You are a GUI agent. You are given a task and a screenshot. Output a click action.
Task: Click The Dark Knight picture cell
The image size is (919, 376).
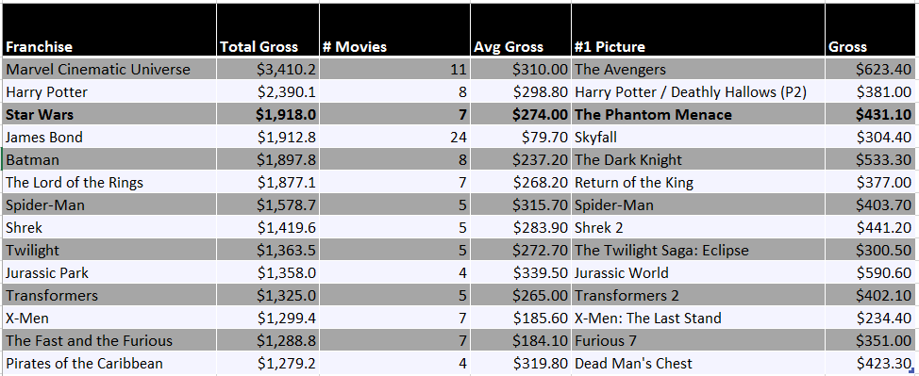(698, 160)
